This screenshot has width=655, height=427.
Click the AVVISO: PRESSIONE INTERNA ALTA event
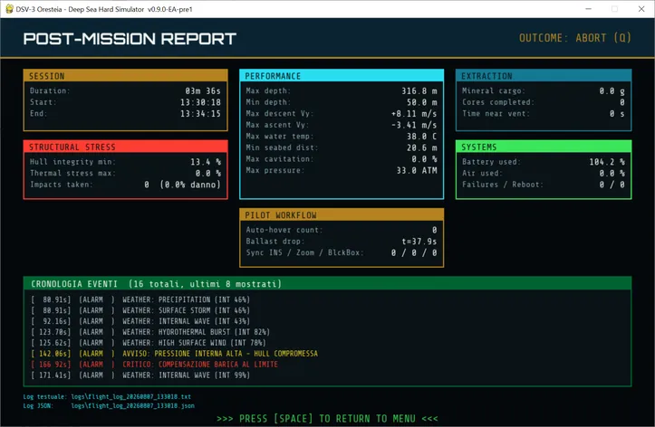pyautogui.click(x=174, y=354)
